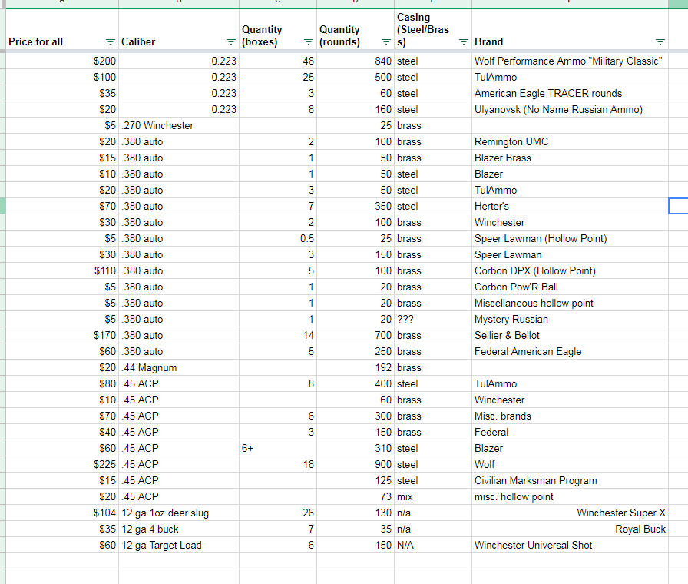Click the Corbon DPX (Hollow Point) cell

pos(570,271)
